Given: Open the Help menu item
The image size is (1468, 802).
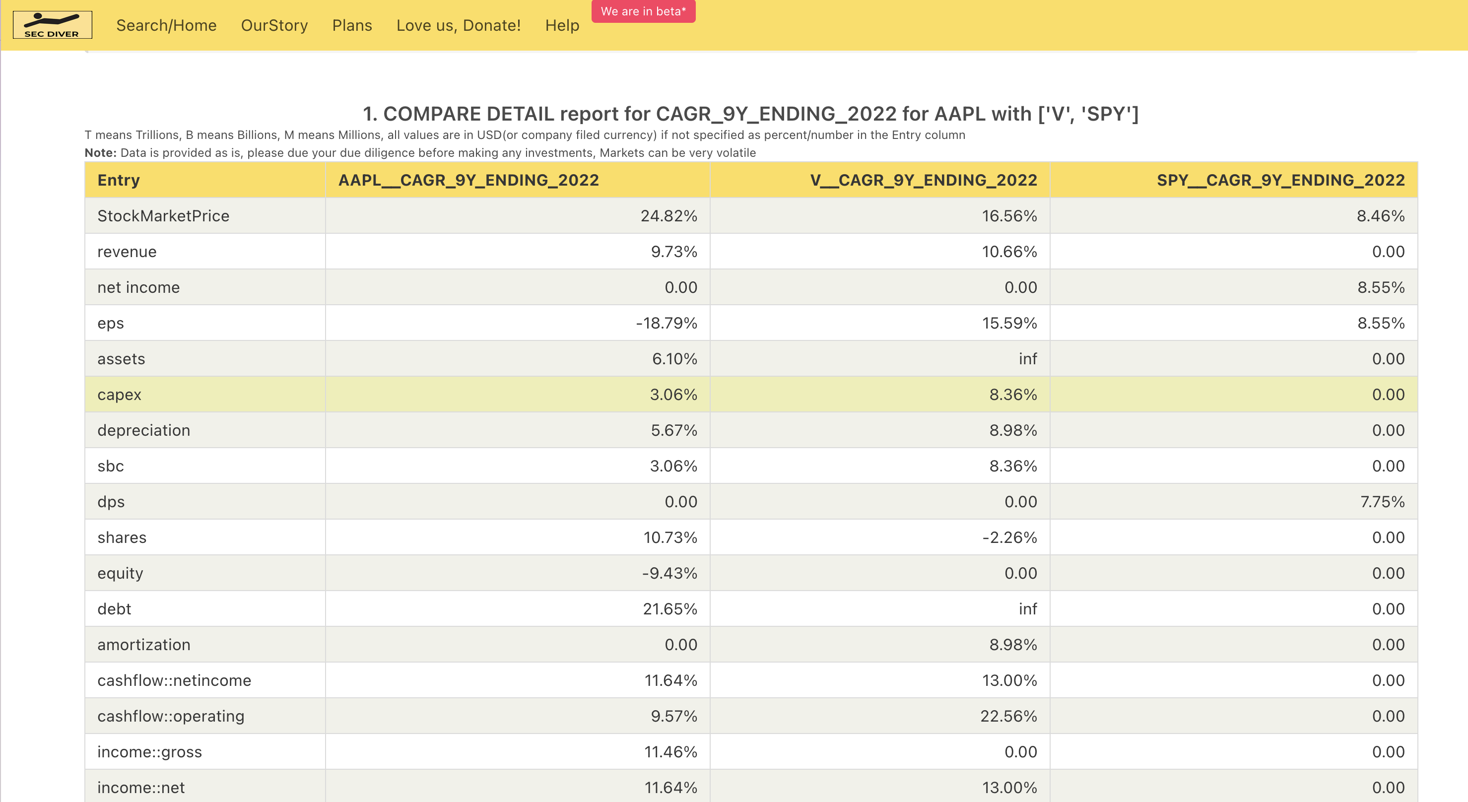Looking at the screenshot, I should [562, 25].
